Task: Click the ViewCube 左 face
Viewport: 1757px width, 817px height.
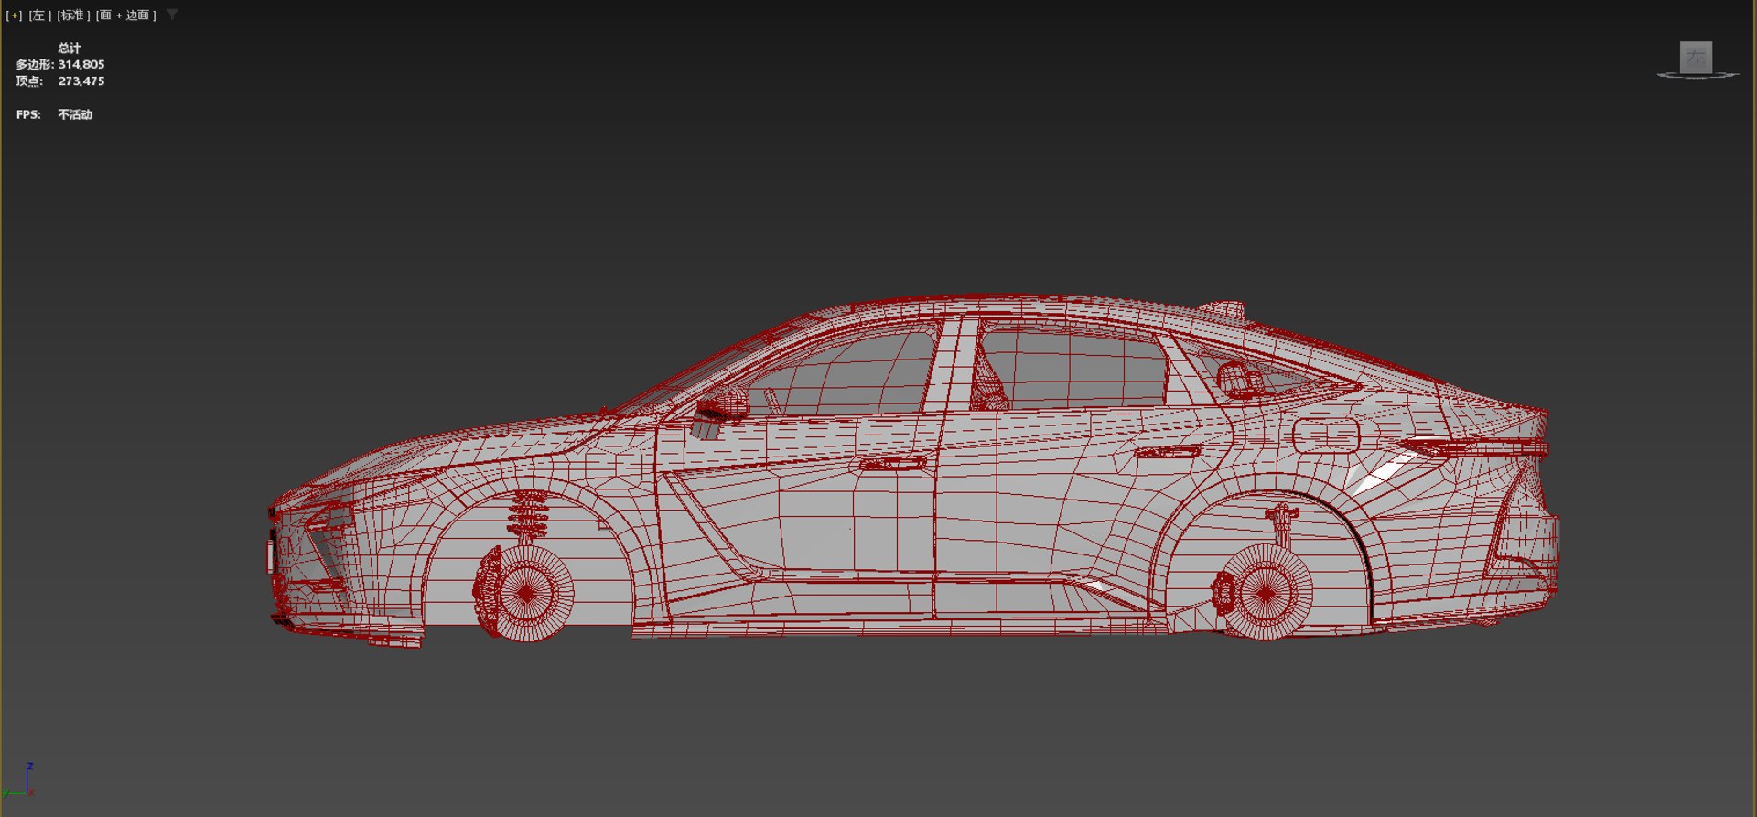Action: tap(1696, 57)
